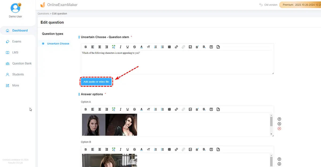This screenshot has width=321, height=167.
Task: Insert hyperlink in Option A toolbar
Action: tap(176, 109)
